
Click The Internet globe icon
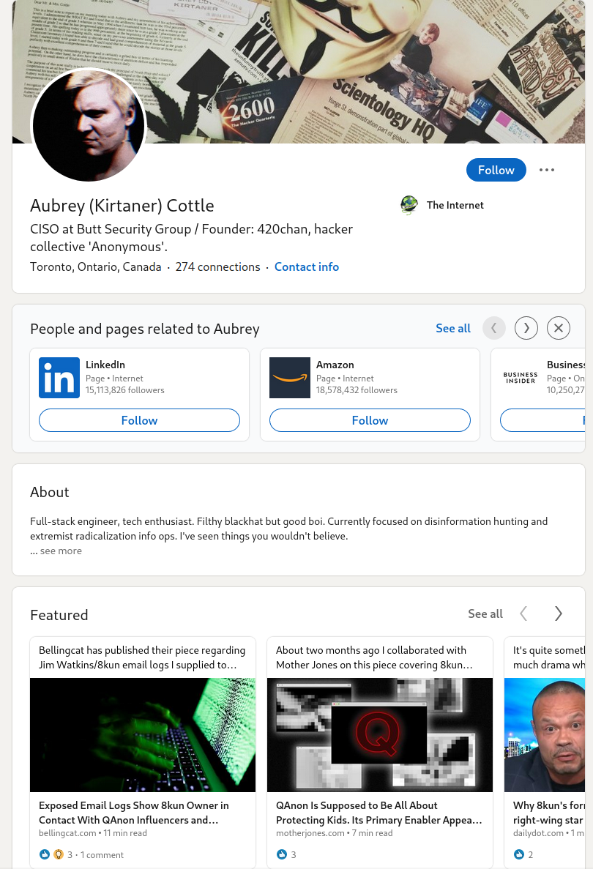pyautogui.click(x=409, y=205)
